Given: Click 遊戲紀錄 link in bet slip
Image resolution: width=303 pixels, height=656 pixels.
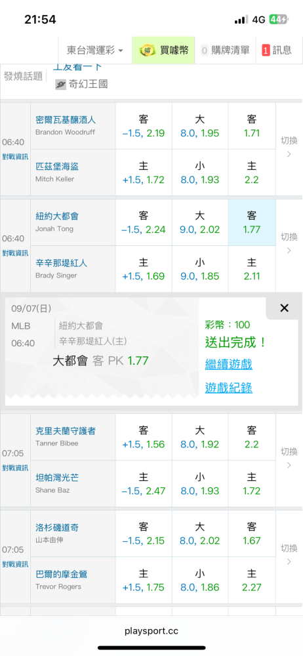Looking at the screenshot, I should [228, 388].
